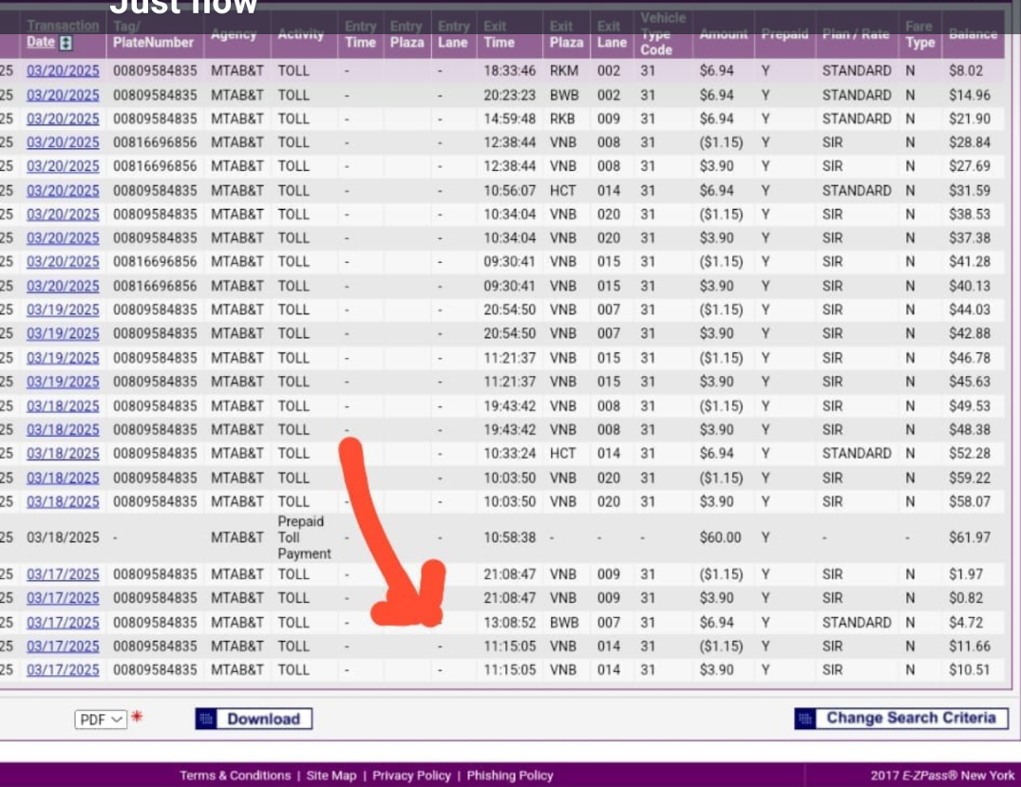Click the $8.02 balance cell
This screenshot has width=1021, height=787.
coord(966,71)
